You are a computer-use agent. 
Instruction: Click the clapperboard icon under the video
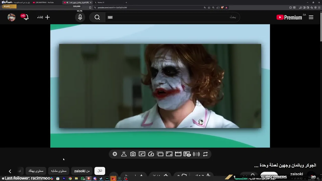click(x=178, y=154)
